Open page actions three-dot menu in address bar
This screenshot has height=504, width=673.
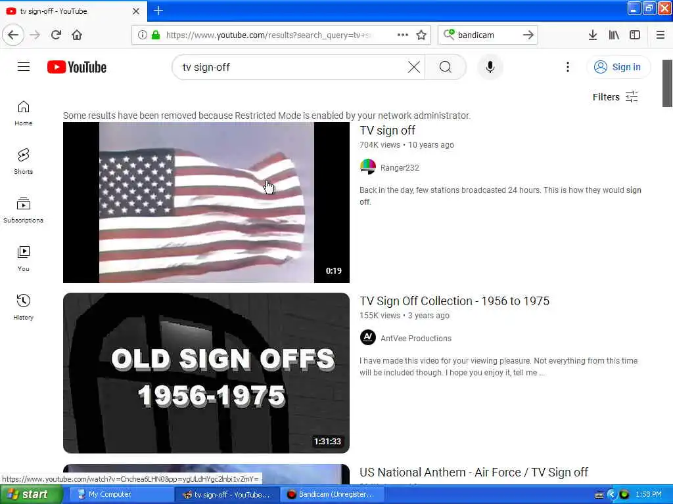pyautogui.click(x=403, y=35)
